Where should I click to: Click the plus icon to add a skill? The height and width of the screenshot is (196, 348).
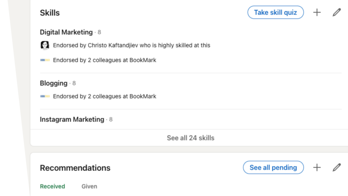click(x=317, y=13)
